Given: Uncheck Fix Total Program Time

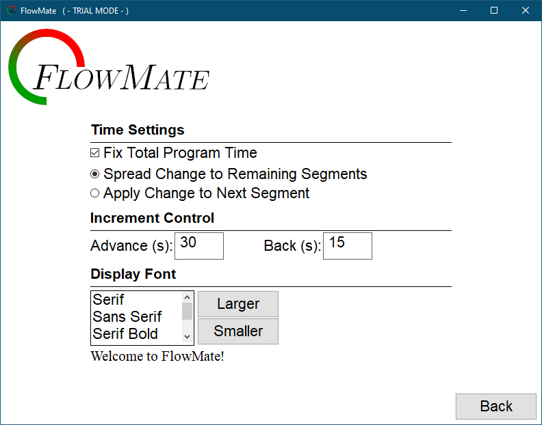Looking at the screenshot, I should (95, 153).
